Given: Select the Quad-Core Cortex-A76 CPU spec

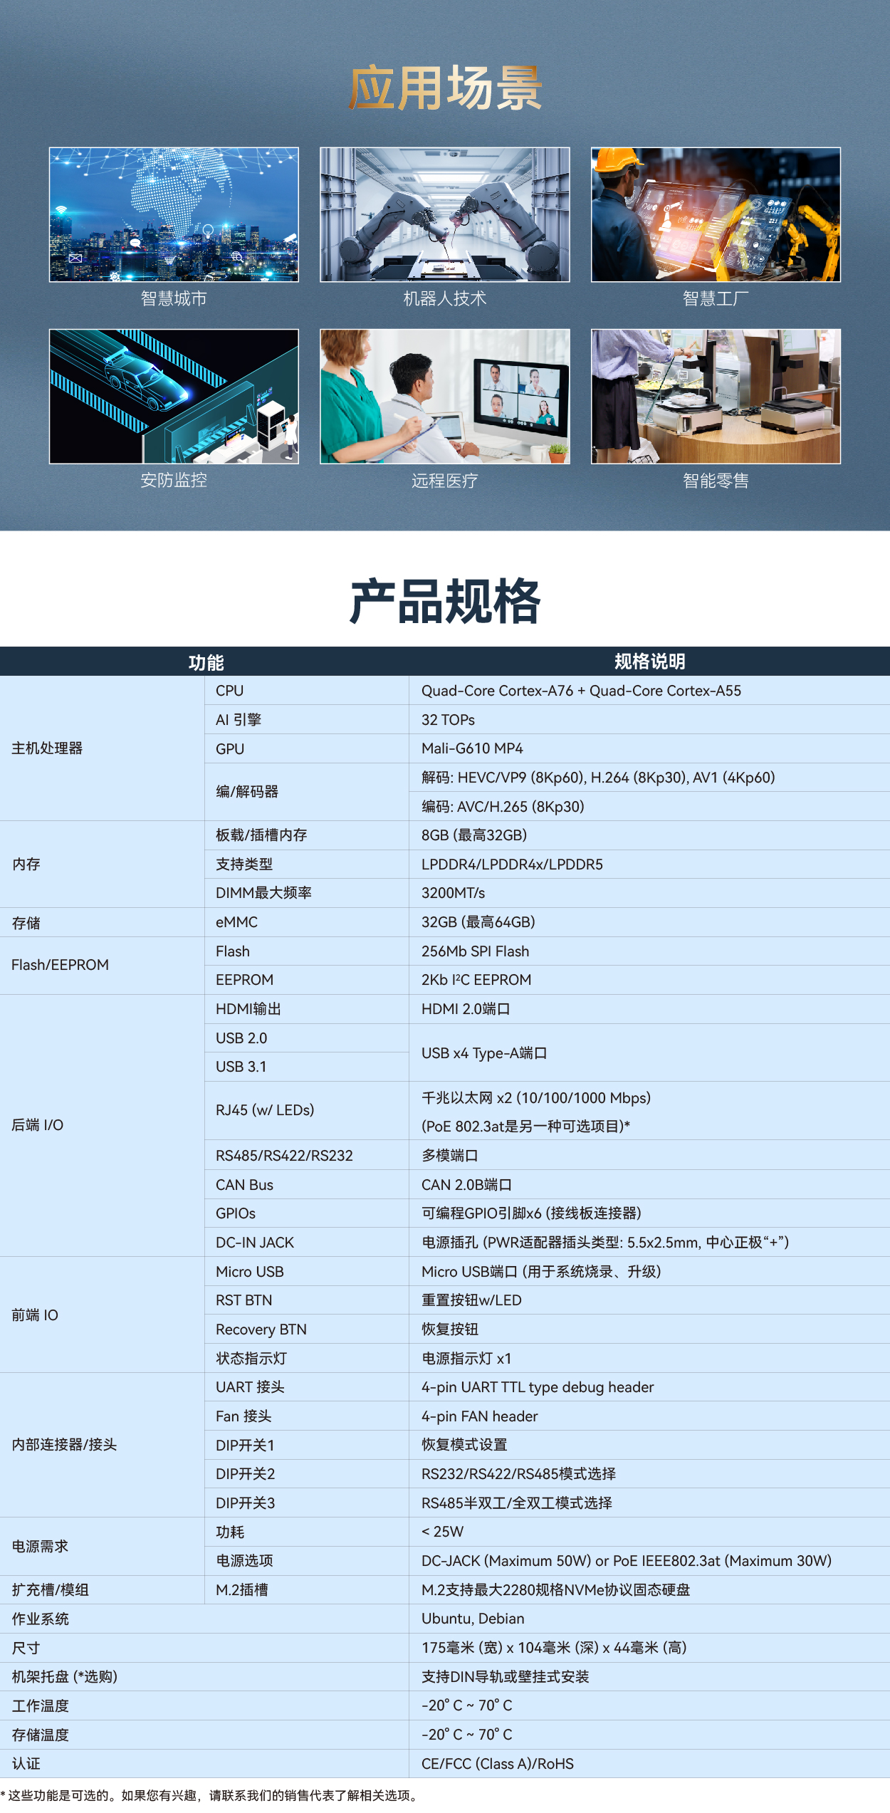Looking at the screenshot, I should (581, 691).
